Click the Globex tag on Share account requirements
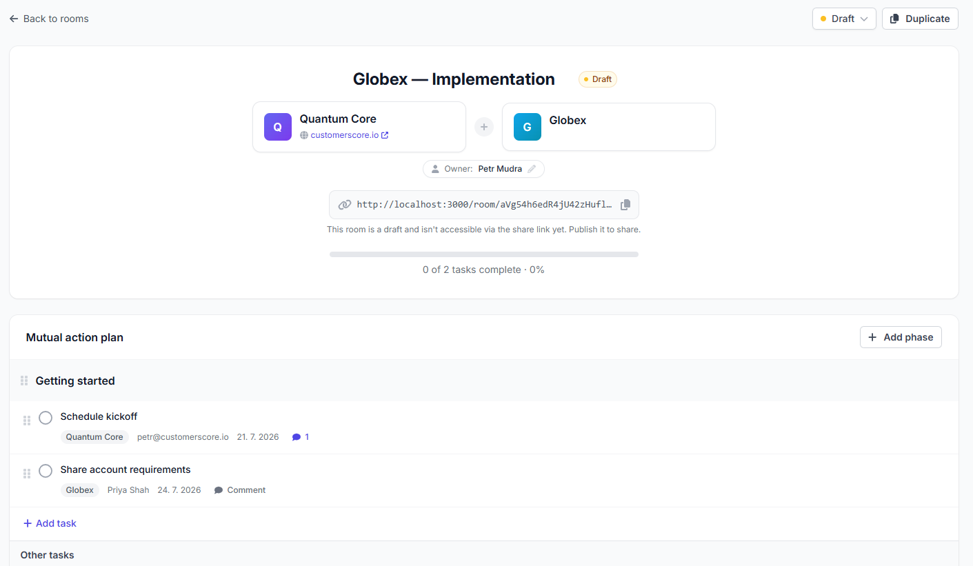Screen dimensions: 973x566 click(80, 490)
